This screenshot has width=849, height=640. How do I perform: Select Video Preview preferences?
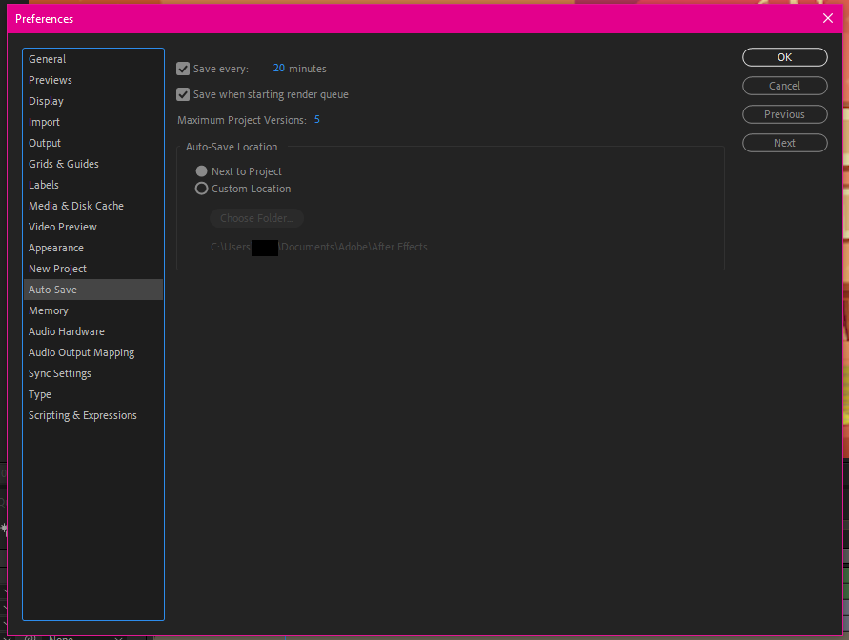click(x=62, y=226)
